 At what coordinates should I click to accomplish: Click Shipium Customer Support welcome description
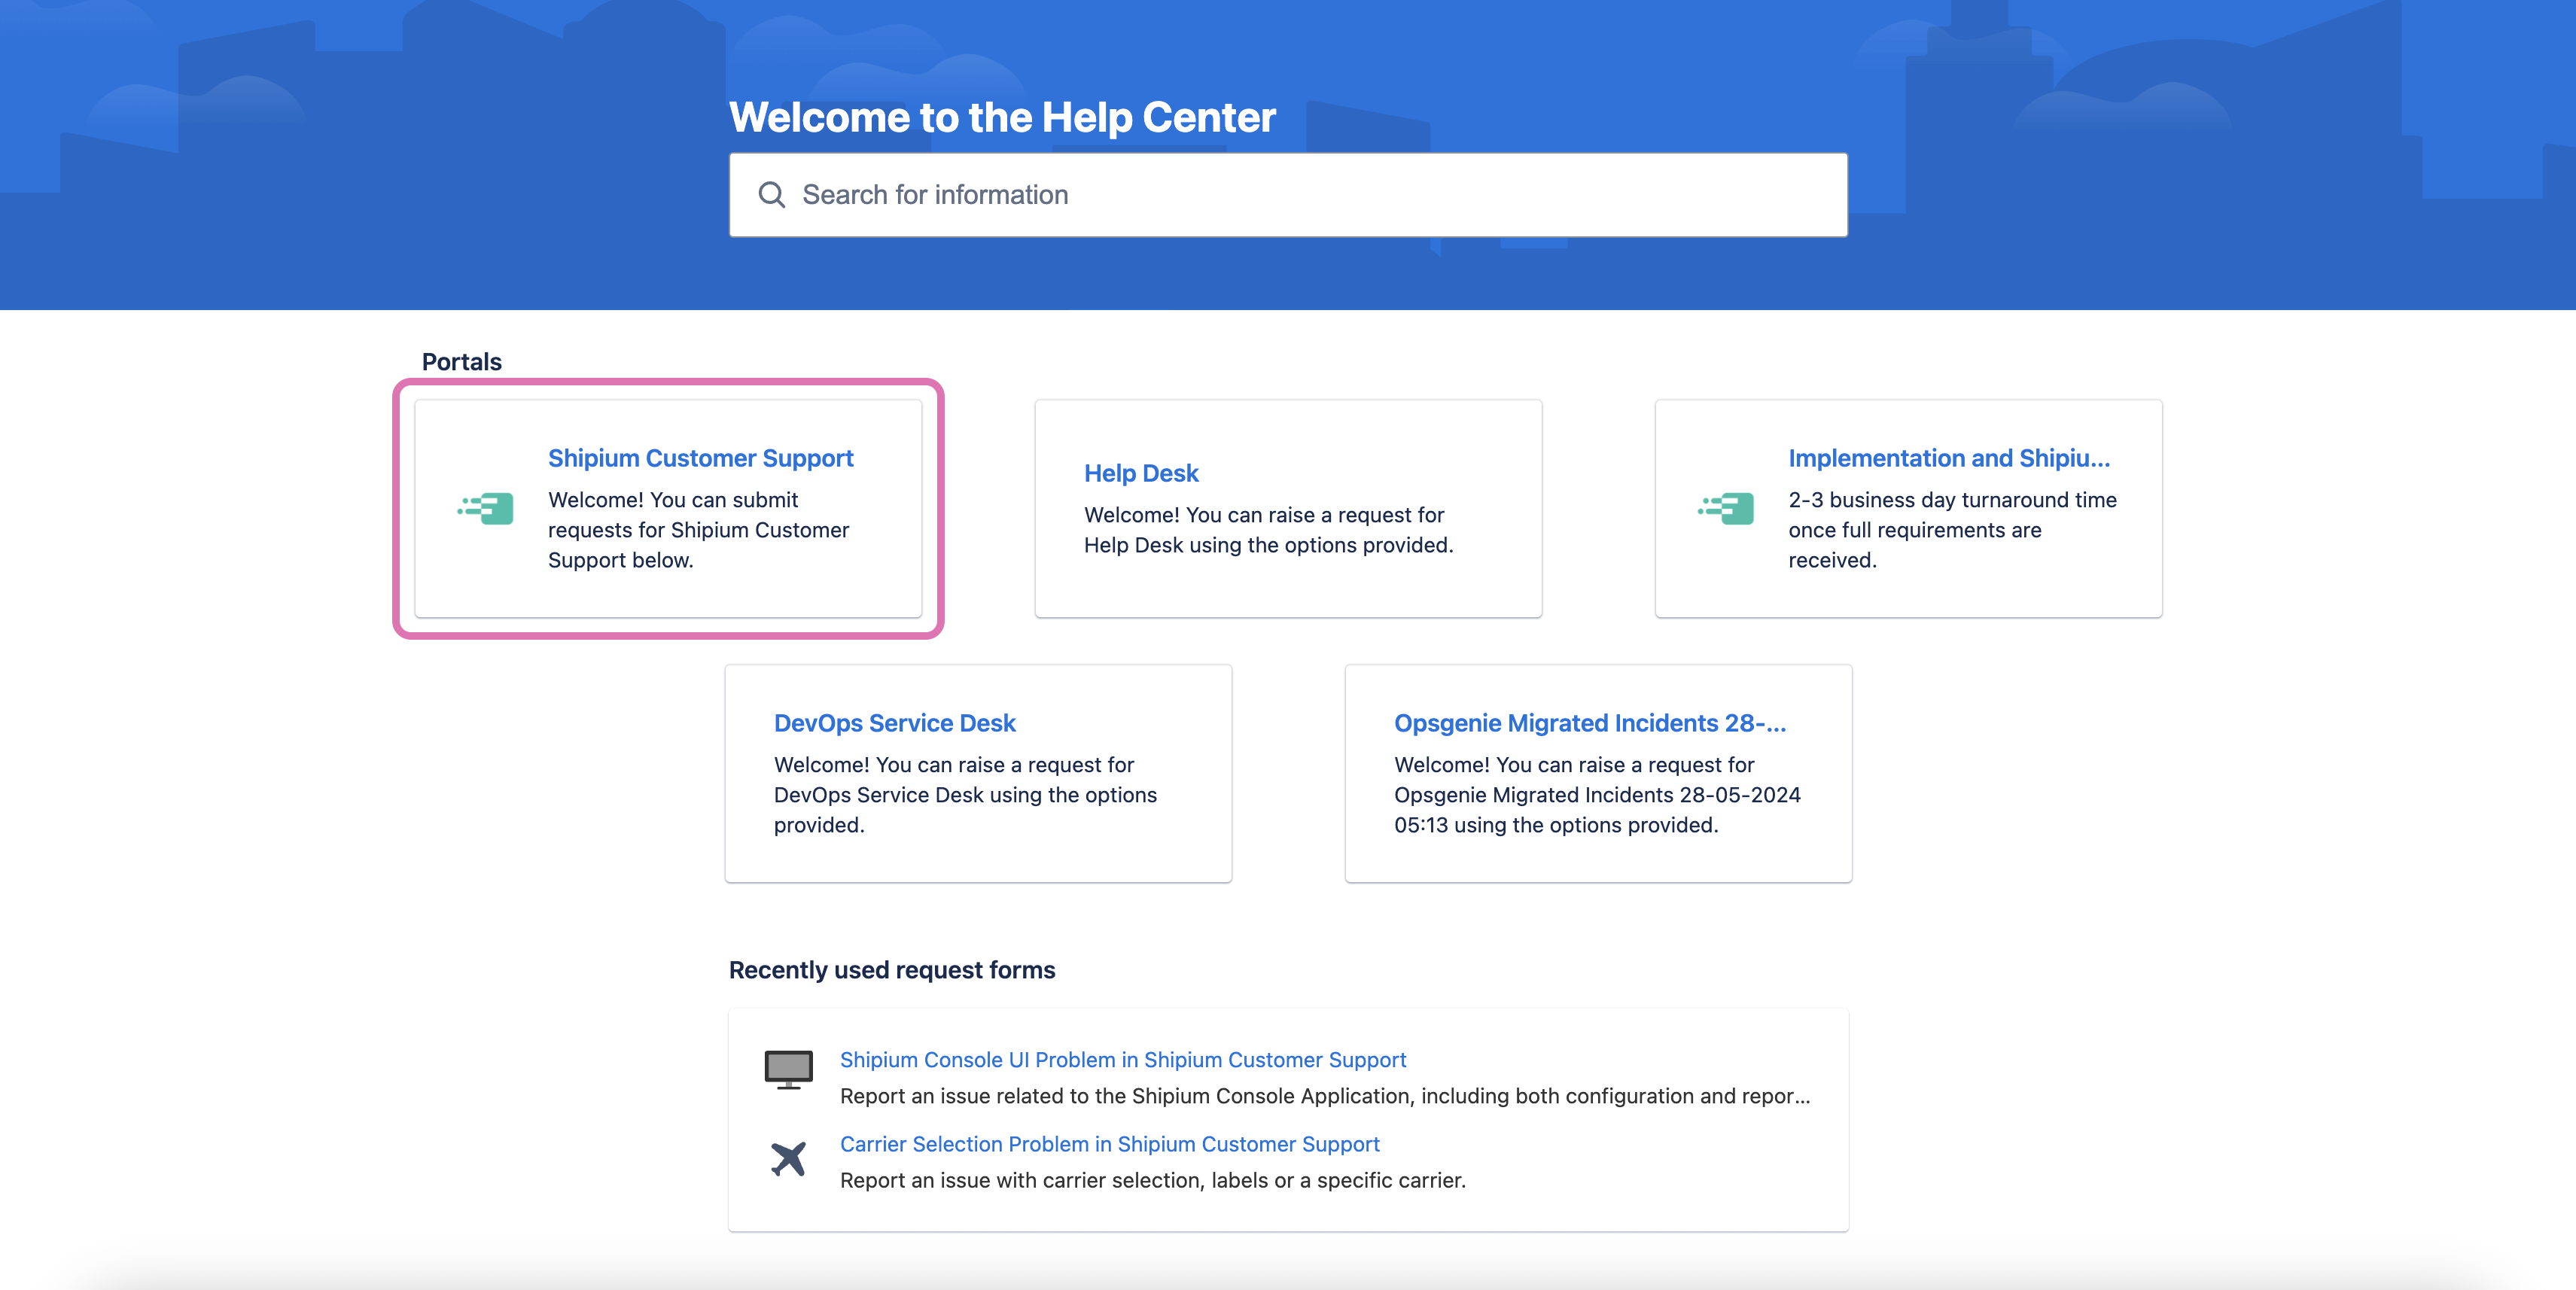[698, 530]
